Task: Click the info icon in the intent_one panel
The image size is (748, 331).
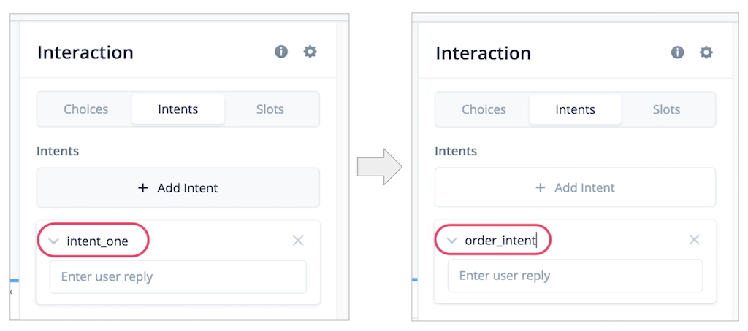Action: point(281,52)
